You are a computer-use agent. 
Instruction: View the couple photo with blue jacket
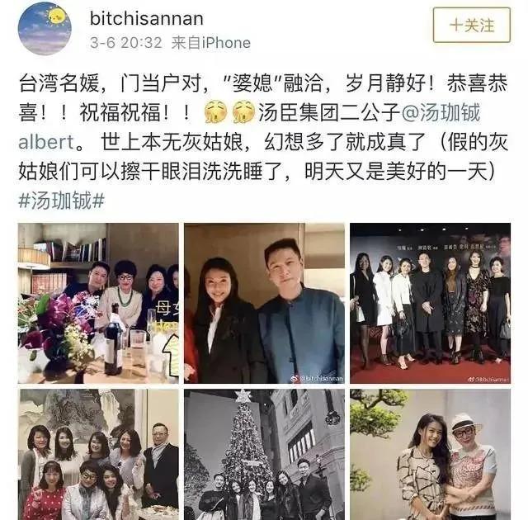pos(264,303)
